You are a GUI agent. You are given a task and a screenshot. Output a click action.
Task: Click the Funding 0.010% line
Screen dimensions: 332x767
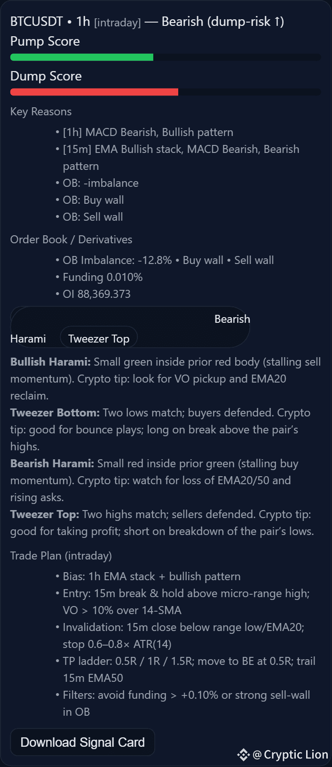tap(103, 277)
